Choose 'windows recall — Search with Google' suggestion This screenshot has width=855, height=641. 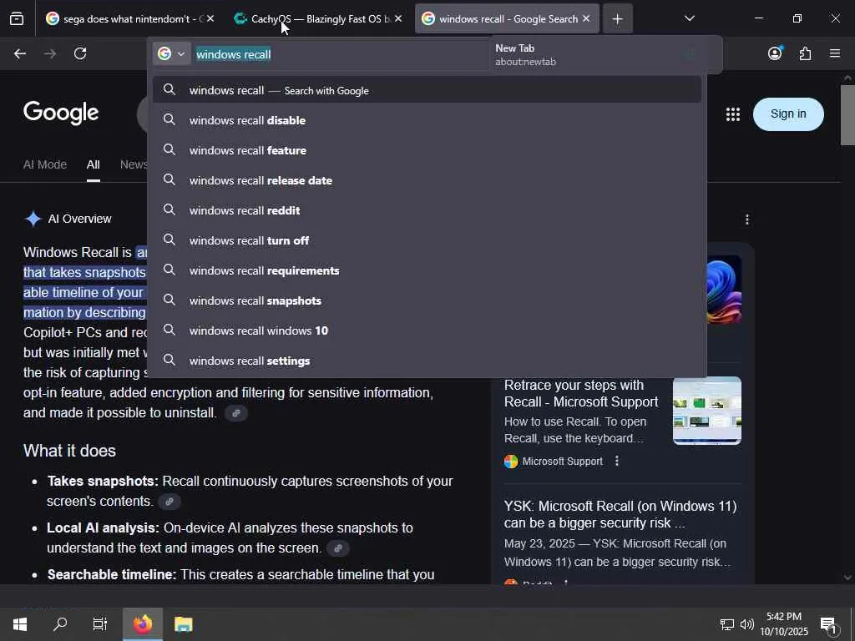[427, 90]
